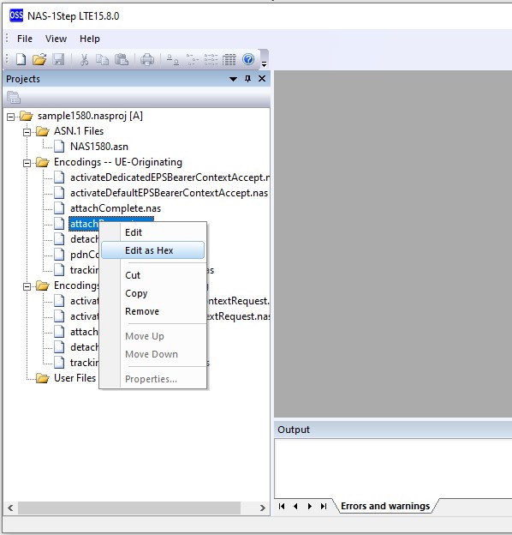Select Cut in the context menu

click(x=153, y=275)
